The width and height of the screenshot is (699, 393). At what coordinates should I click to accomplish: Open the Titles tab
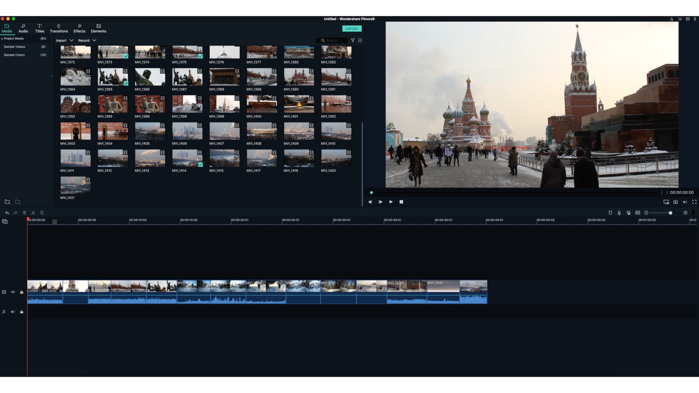click(40, 28)
